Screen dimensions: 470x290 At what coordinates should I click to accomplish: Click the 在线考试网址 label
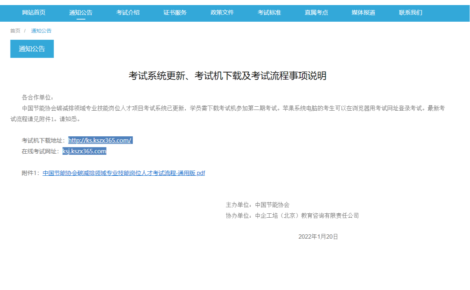coord(41,152)
